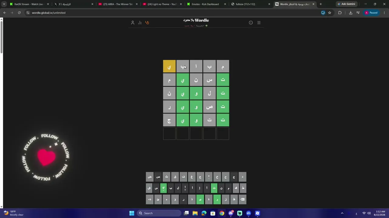This screenshot has height=218, width=389.
Task: Open the clock showing 1:12 AM
Action: click(380, 213)
